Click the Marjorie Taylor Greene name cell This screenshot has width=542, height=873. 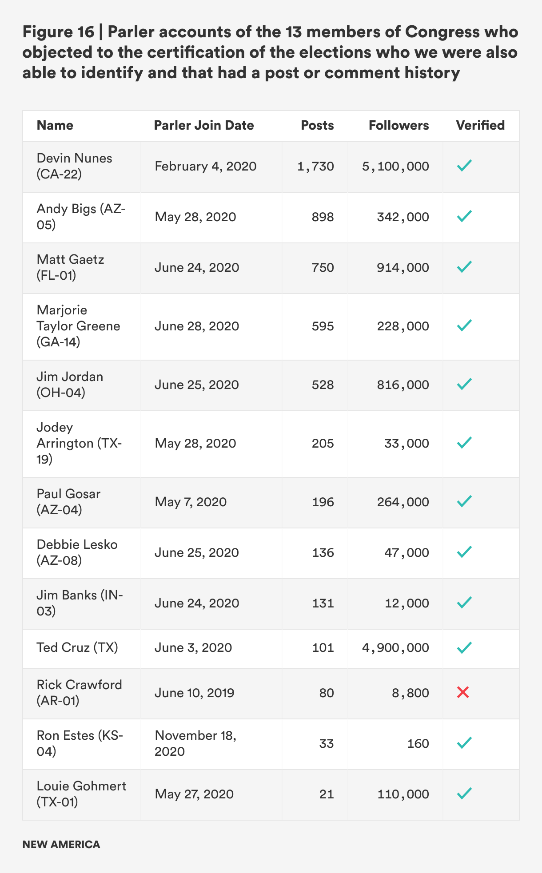tap(78, 326)
